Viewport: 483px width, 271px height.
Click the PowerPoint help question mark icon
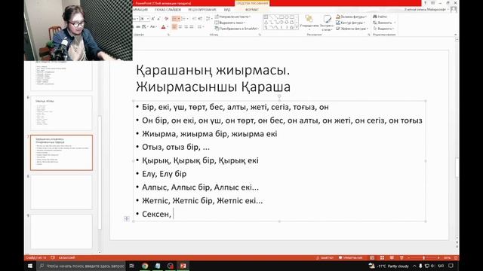coord(426,3)
